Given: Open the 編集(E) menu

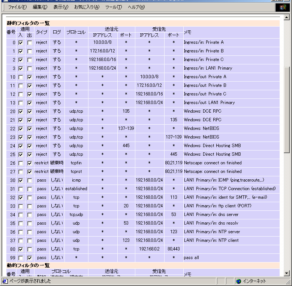Looking at the screenshot, I should point(40,7).
